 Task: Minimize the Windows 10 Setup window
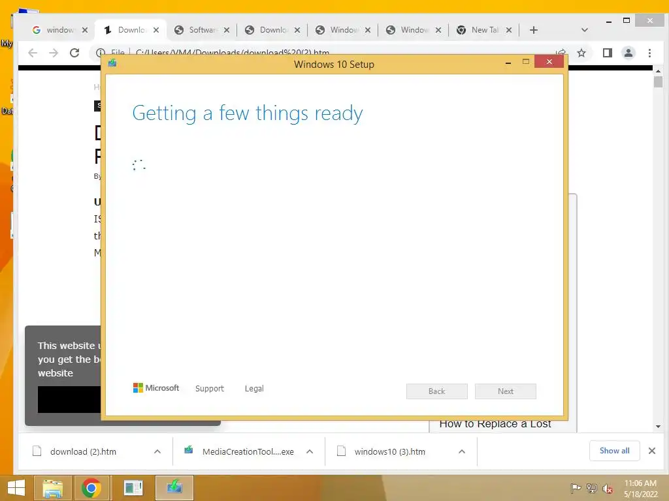tap(508, 63)
